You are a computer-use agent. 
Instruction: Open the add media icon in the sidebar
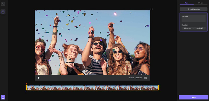pos(3,97)
